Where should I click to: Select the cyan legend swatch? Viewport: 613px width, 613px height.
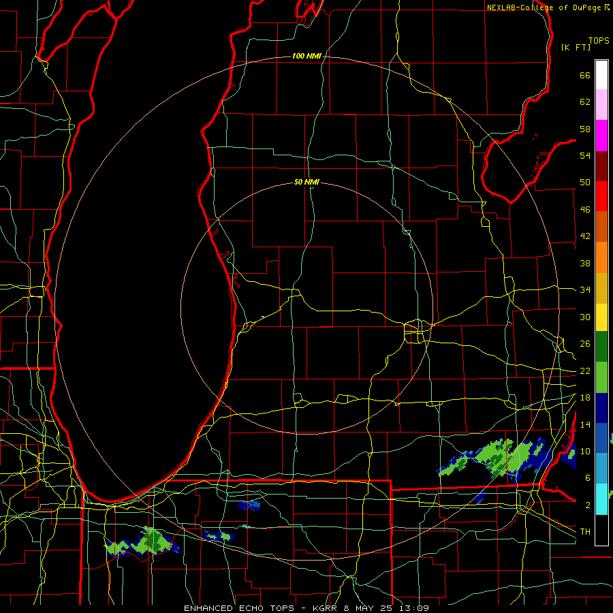point(601,499)
